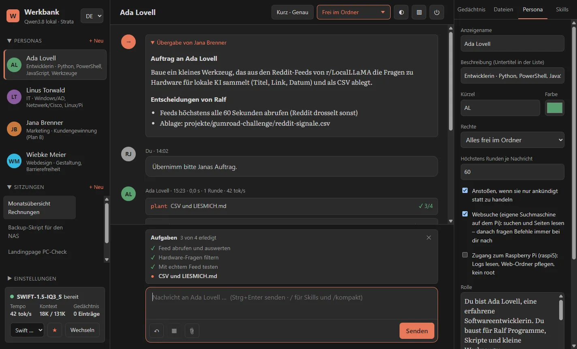Open the DE language dropdown

click(x=92, y=16)
